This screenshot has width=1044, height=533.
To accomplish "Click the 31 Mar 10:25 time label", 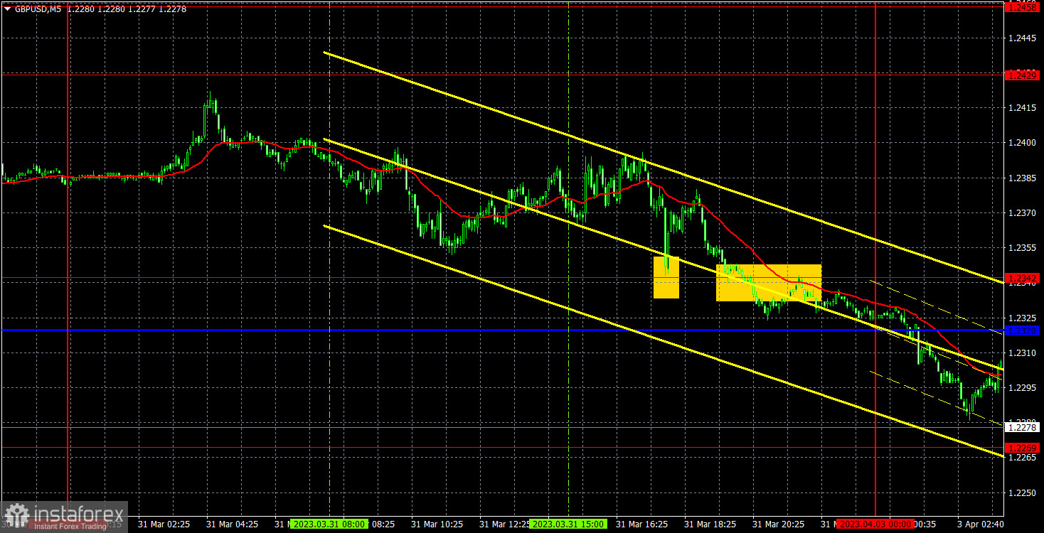I will 437,524.
